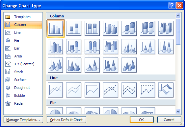Choose the Clustered Cylinder chart icon

[x=55, y=47]
